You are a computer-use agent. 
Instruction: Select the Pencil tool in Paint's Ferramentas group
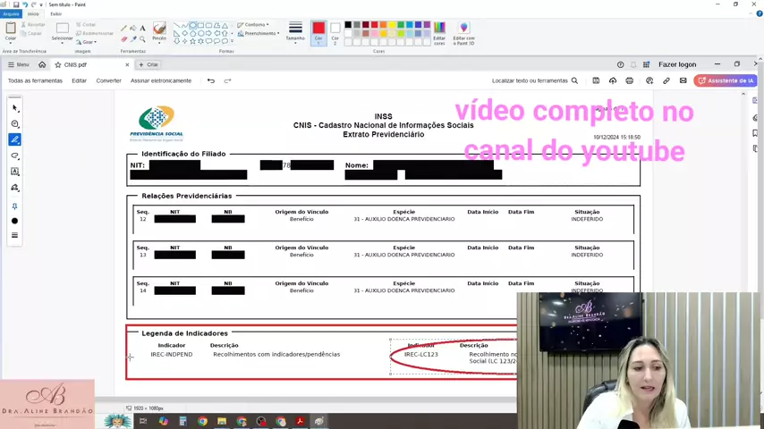[x=123, y=29]
